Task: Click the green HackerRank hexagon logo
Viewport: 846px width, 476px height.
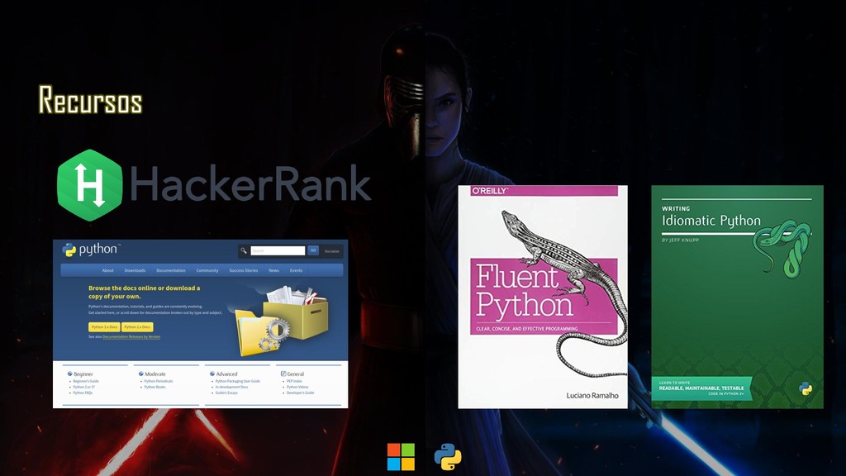Action: pyautogui.click(x=89, y=185)
